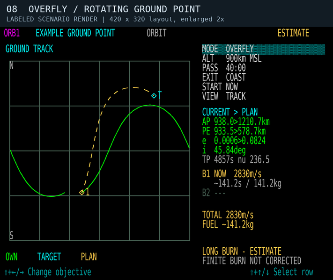Click the Select row hint
333x280 pixels.
coord(281,272)
